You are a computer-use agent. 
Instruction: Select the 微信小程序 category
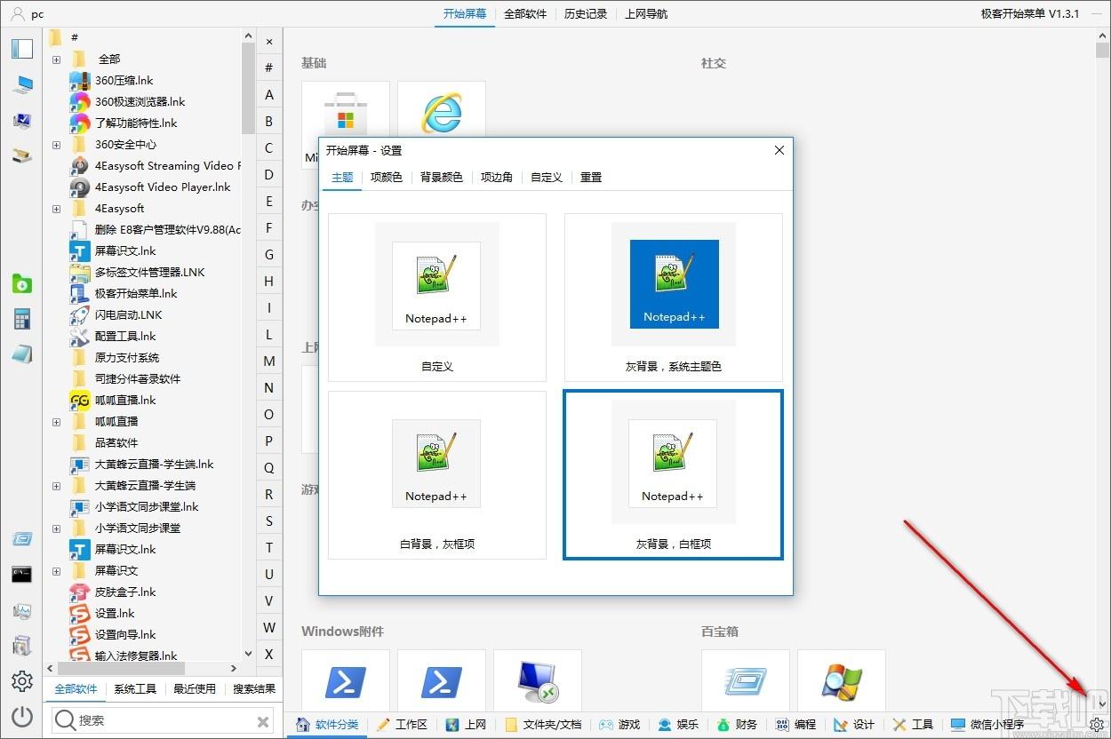pos(987,724)
